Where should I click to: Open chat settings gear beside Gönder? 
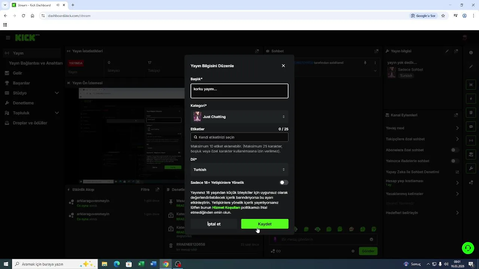pyautogui.click(x=353, y=251)
